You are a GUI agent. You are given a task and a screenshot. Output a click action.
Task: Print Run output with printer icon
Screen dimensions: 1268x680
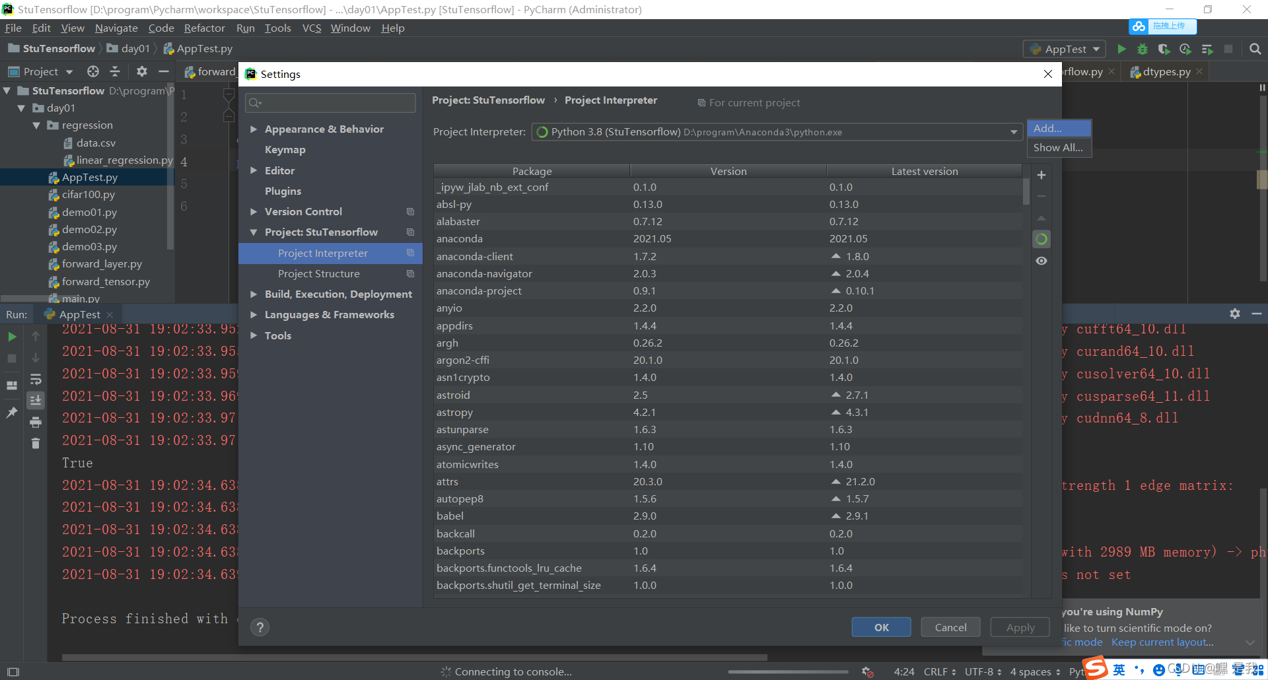(36, 423)
